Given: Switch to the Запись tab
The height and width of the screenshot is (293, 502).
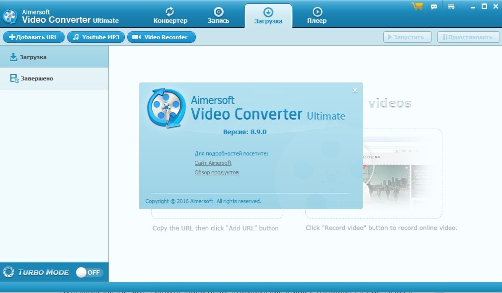Looking at the screenshot, I should tap(218, 16).
